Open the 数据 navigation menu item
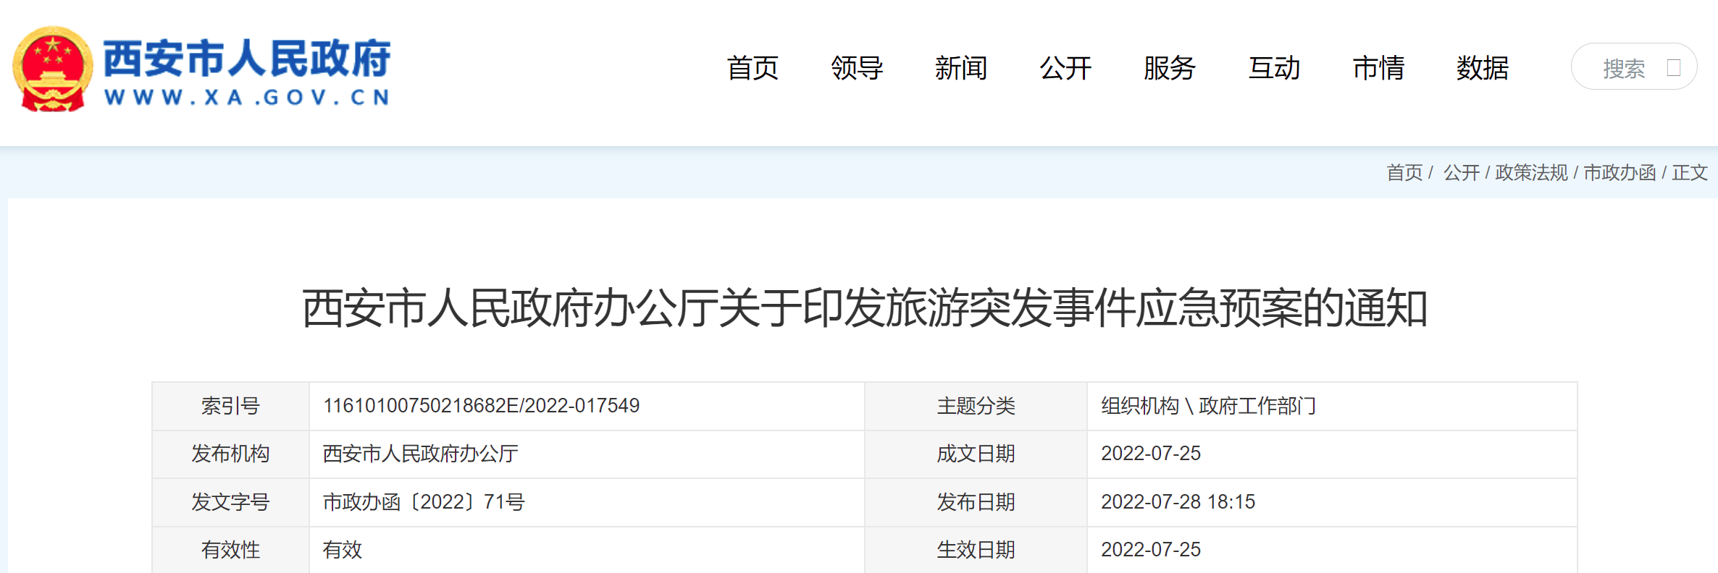 pos(1483,68)
